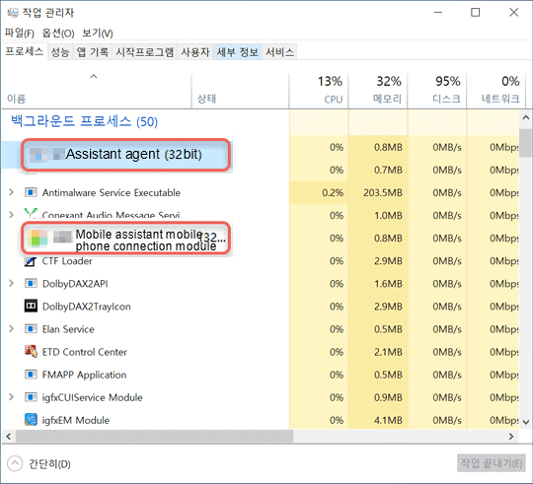The height and width of the screenshot is (484, 533).
Task: Expand the Elan Service process group
Action: (11, 329)
